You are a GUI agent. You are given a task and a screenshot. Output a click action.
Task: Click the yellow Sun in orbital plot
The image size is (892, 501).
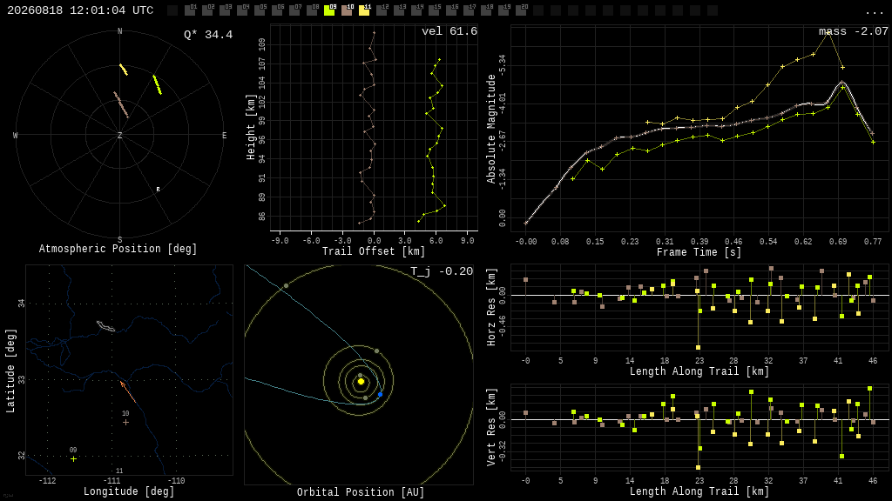click(361, 381)
